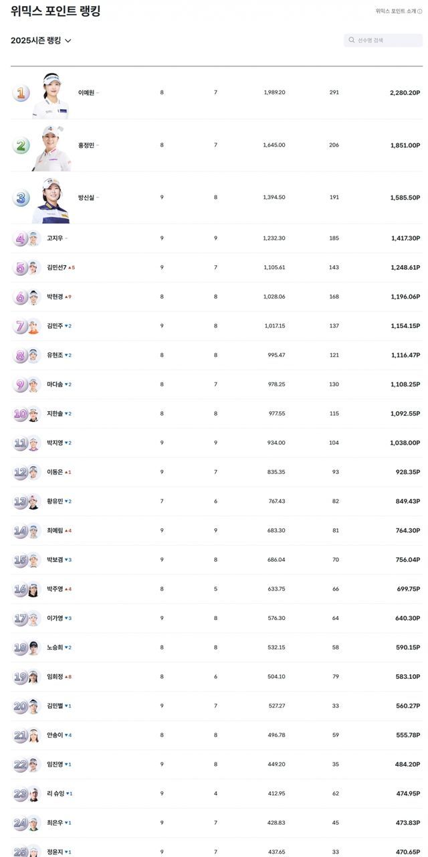428x857 pixels.
Task: Select player name 이예원
Action: pos(86,93)
